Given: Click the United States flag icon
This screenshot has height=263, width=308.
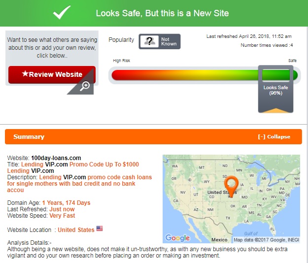Looking at the screenshot, I should (x=100, y=229).
